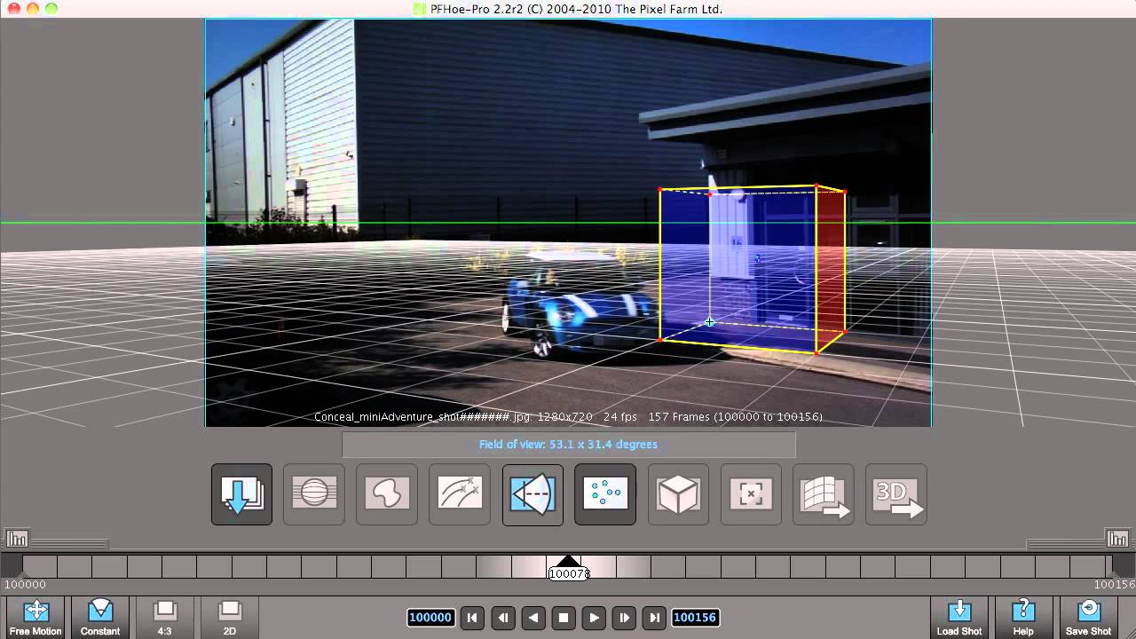Click the "Field of view: 53.1 x 31.4 degrees" text

[568, 445]
